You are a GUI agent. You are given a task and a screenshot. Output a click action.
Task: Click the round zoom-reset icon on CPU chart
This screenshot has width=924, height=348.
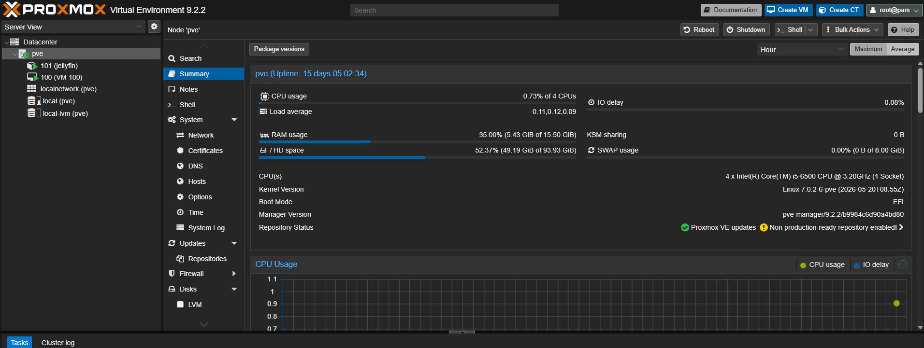tap(903, 264)
